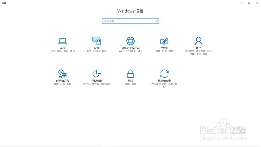Click the 轻松使用 label
Viewport: 261px width, 147px height.
(x=97, y=81)
